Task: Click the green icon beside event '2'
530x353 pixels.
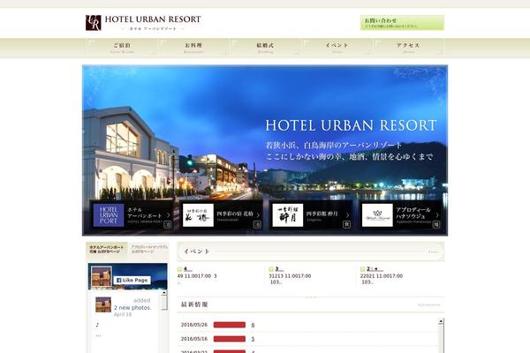Action: 362,269
